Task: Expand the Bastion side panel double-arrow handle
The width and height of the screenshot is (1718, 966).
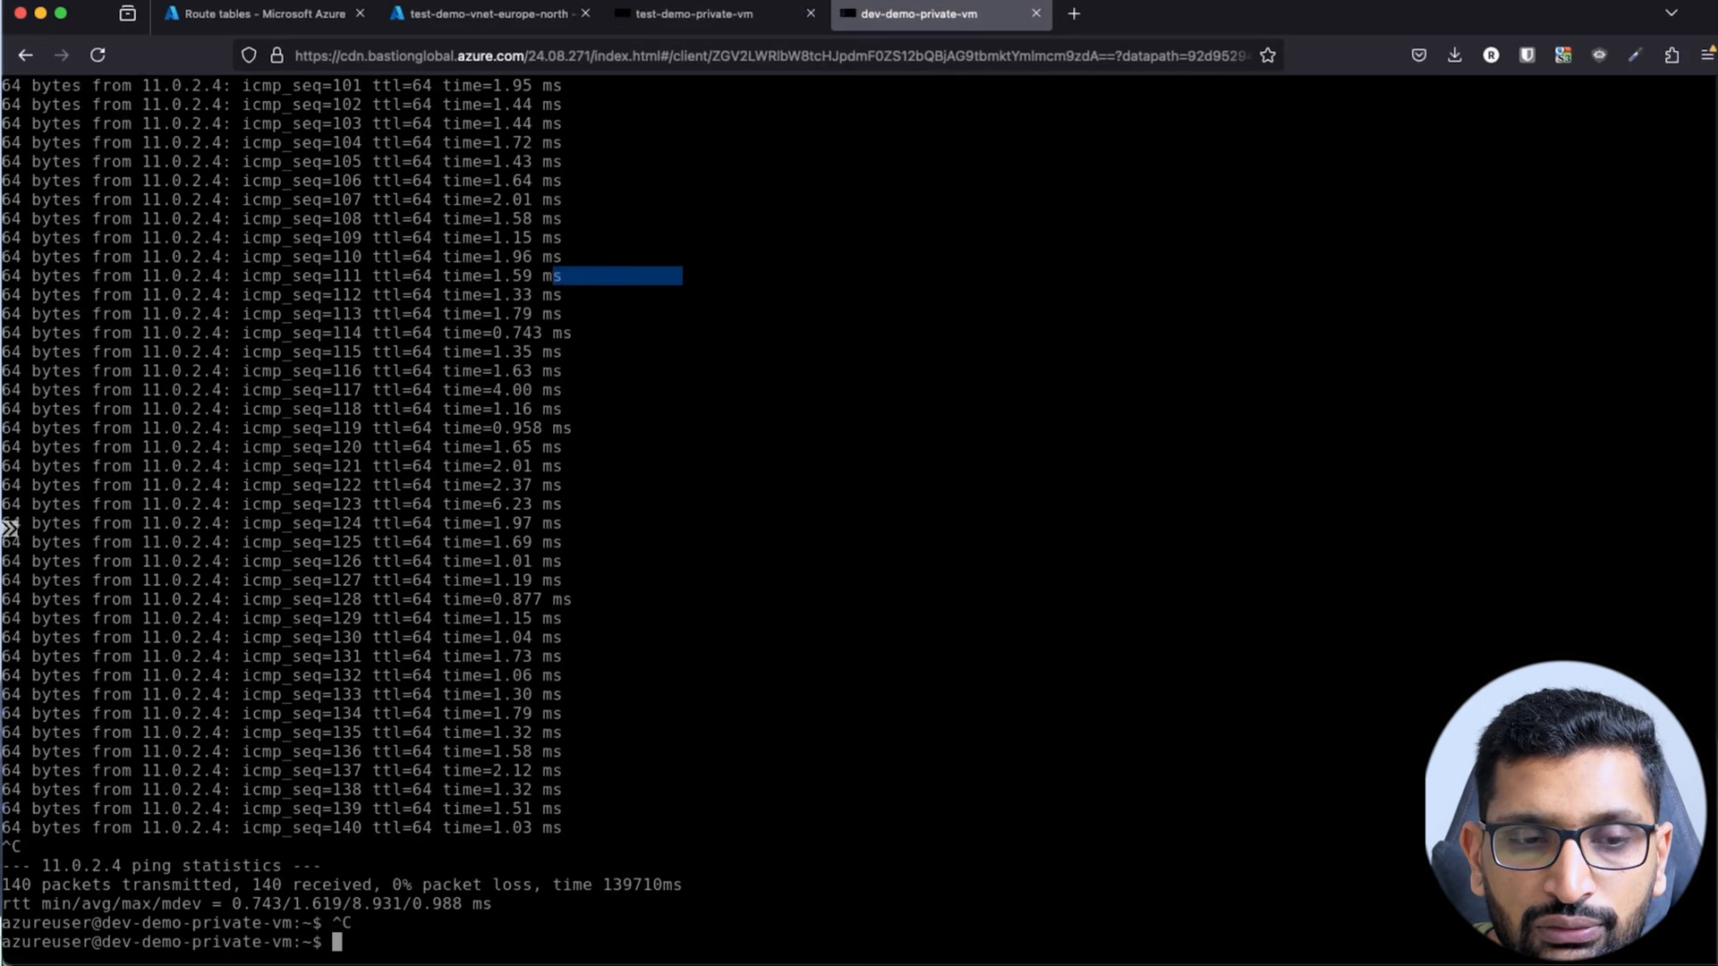Action: tap(10, 529)
